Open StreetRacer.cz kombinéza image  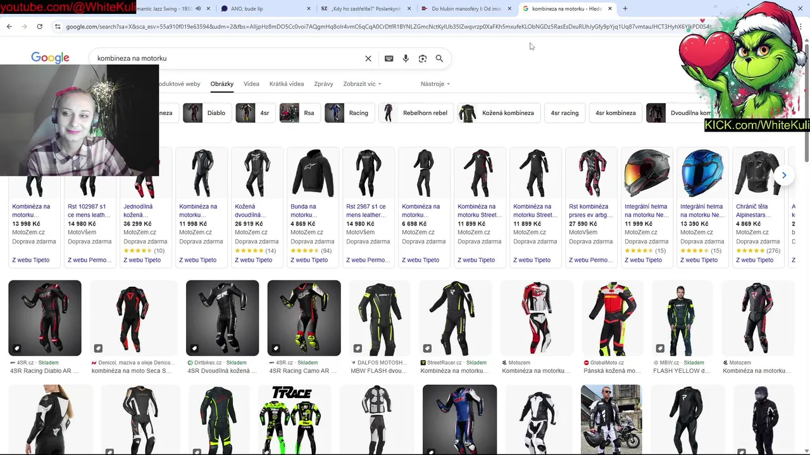point(454,318)
